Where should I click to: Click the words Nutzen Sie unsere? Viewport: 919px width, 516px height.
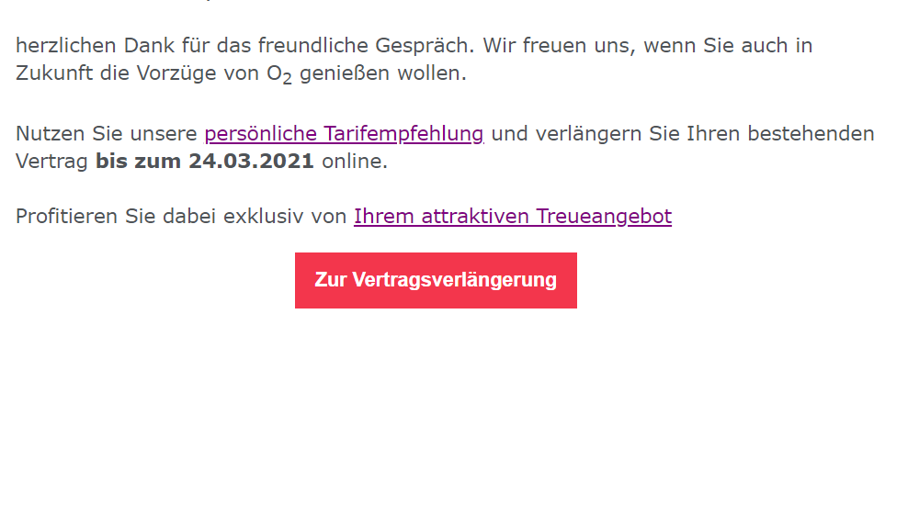tap(106, 133)
